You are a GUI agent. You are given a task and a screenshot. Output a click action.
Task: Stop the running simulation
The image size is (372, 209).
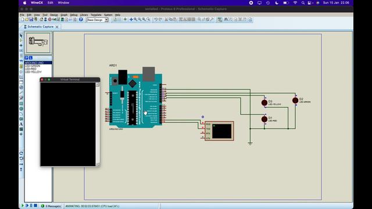[x=35, y=206]
